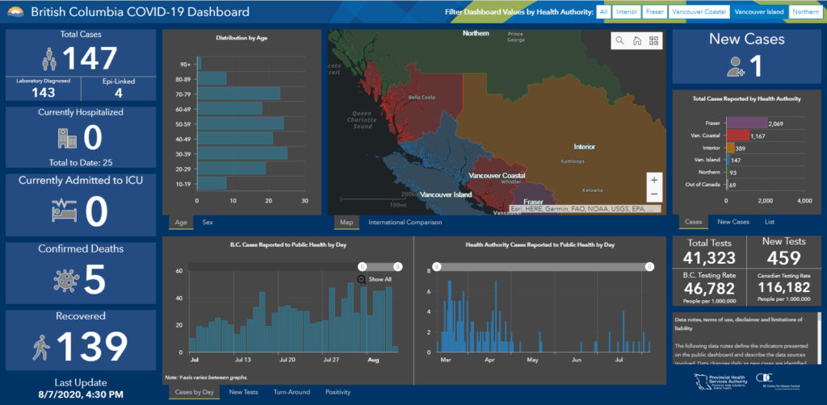
Task: Open the International Comparison tab
Action: (x=405, y=222)
